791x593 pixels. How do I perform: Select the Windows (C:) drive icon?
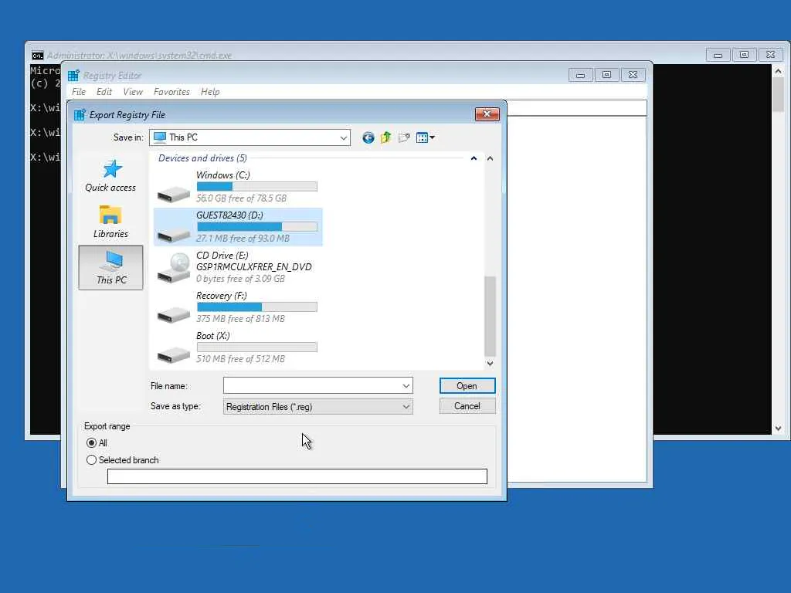(x=173, y=193)
